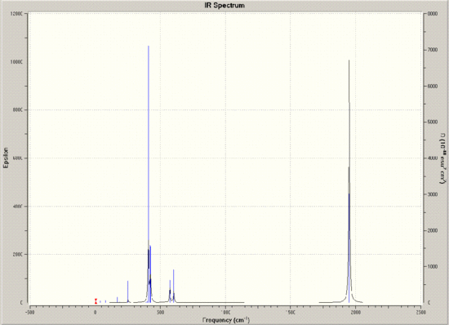449x325 pixels.
Task: Click the 500 tick label on frequency axis
Action: 160,312
